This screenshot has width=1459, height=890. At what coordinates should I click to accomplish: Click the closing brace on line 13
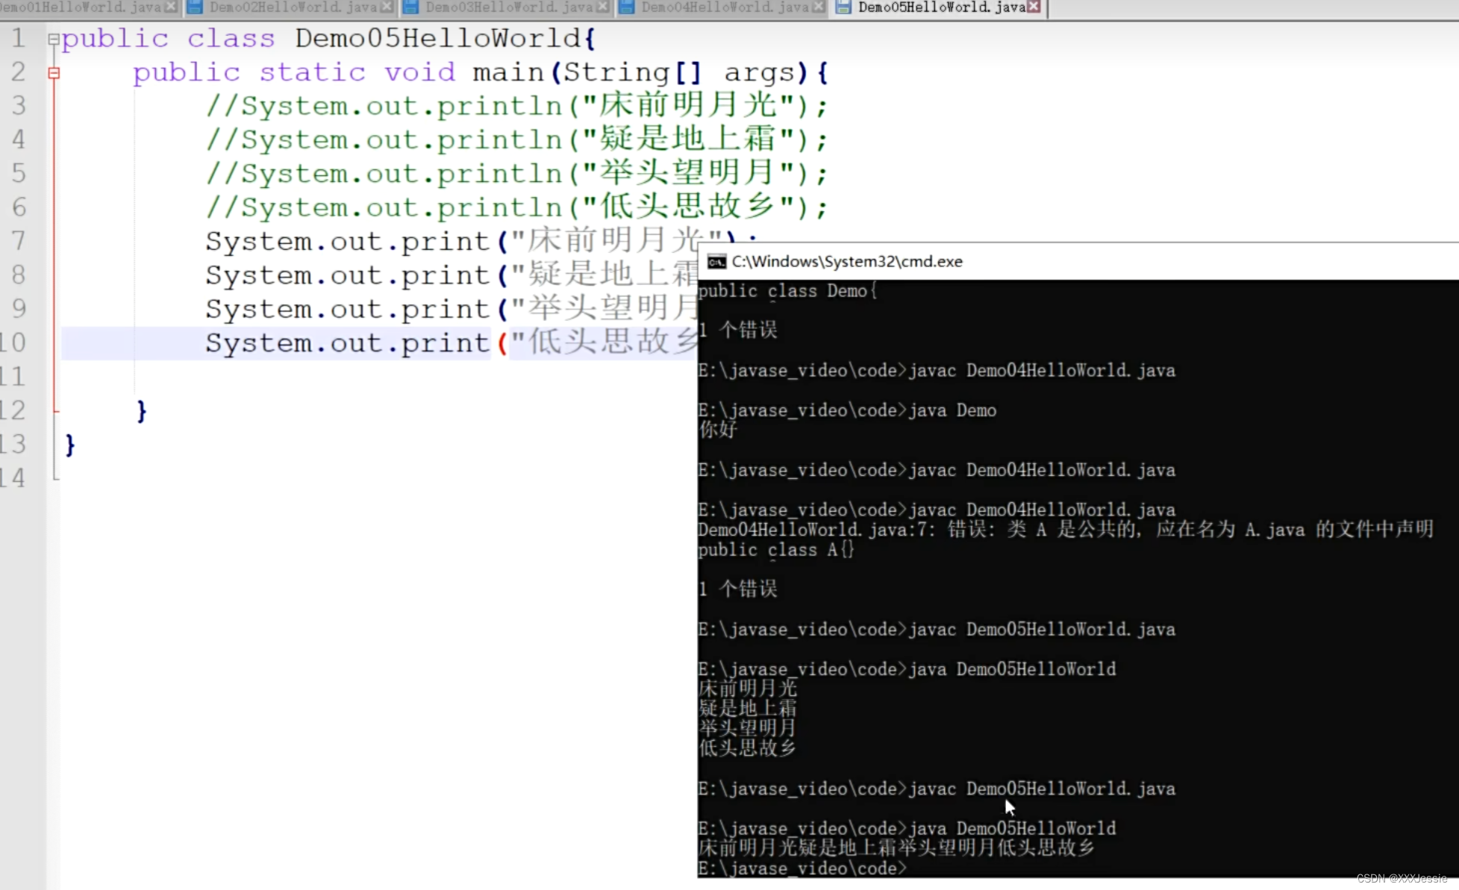70,445
